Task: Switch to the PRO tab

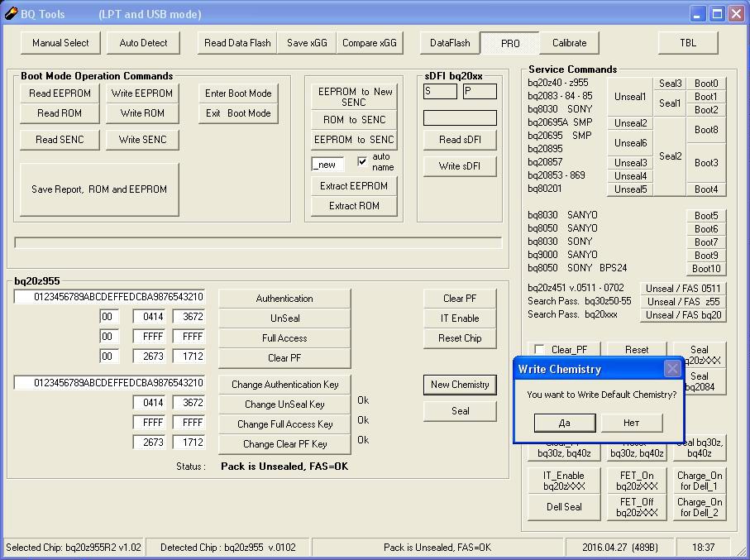Action: 510,43
